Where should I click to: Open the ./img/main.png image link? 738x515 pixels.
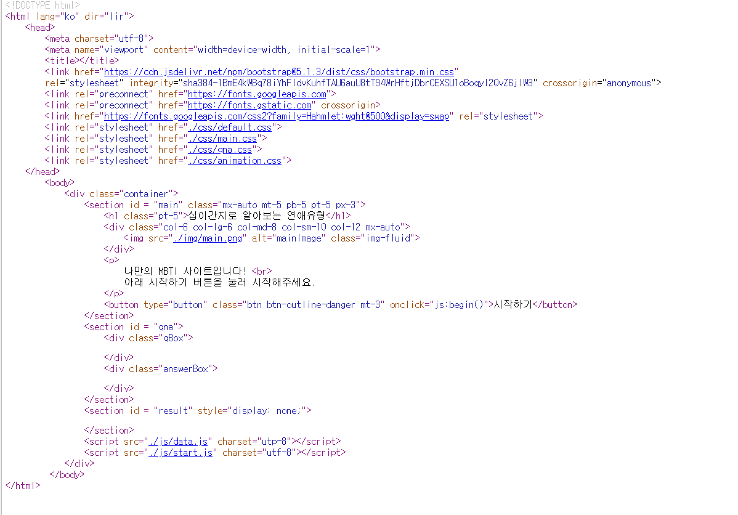pyautogui.click(x=208, y=238)
